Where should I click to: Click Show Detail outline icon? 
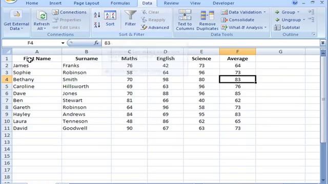(311, 12)
